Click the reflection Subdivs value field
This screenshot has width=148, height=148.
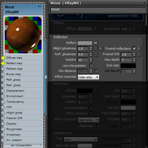[83, 60]
